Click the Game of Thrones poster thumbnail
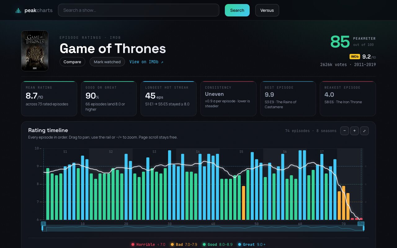Viewport: 397px width, 248px height. [x=35, y=51]
